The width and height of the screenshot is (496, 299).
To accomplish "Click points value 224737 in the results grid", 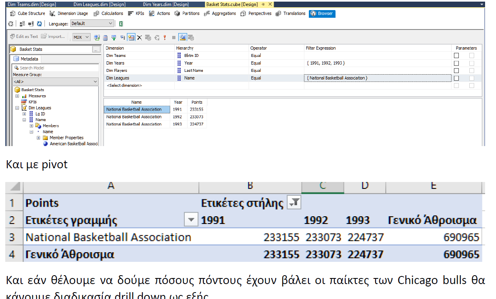I will (x=196, y=124).
